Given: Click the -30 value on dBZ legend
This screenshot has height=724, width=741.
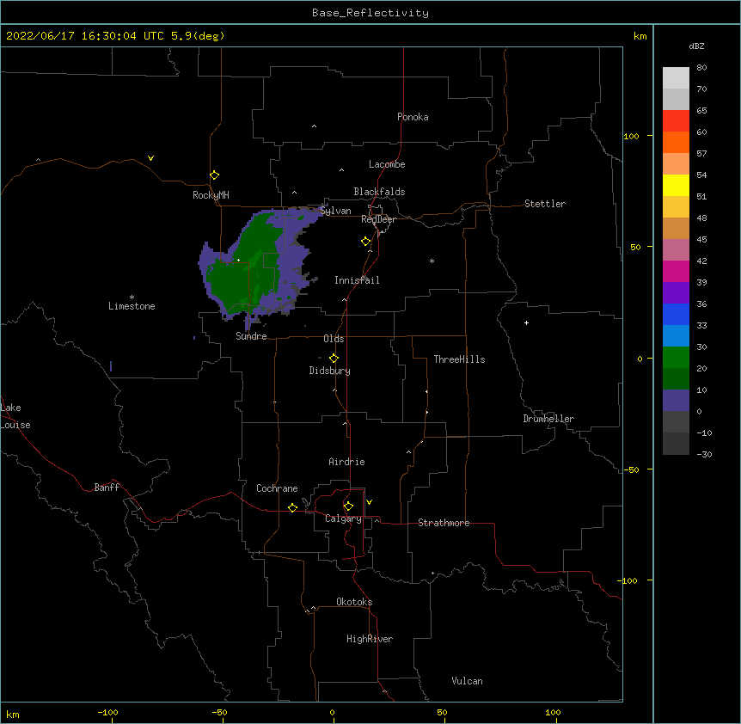Looking at the screenshot, I should pos(704,455).
